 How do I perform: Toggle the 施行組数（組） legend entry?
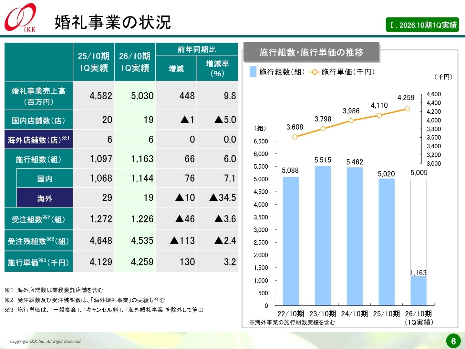(276, 72)
